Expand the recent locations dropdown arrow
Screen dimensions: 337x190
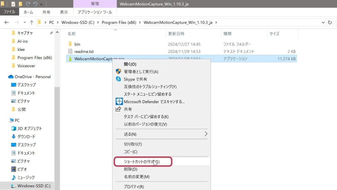(24, 22)
